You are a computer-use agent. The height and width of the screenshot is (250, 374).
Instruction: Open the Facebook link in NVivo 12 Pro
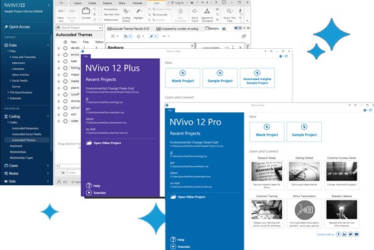point(338,234)
